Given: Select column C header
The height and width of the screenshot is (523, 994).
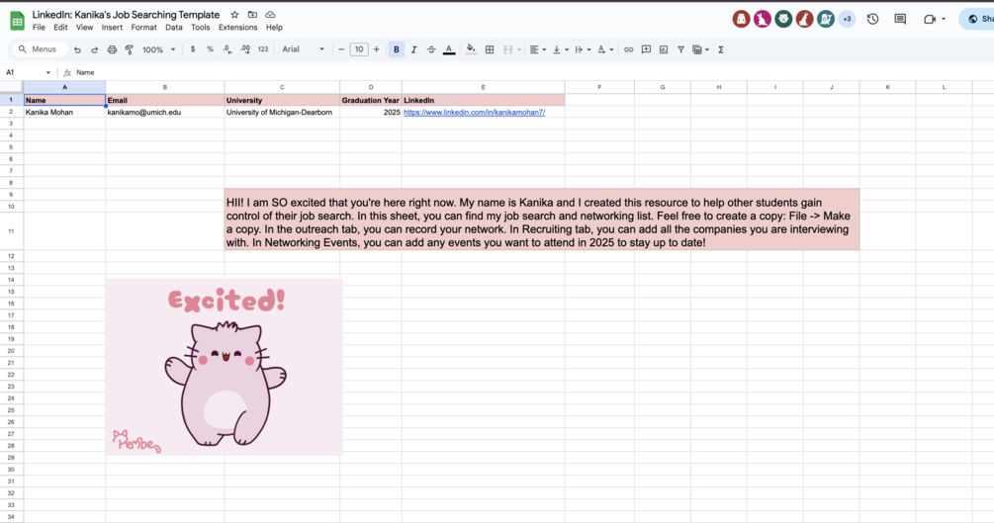Looking at the screenshot, I should 282,87.
